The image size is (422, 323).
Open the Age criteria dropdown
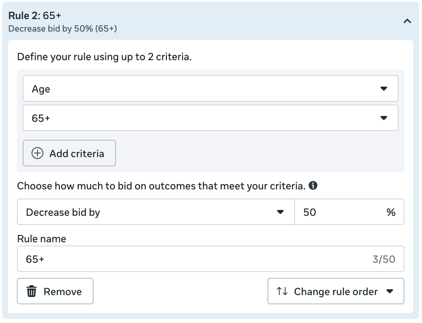tap(210, 89)
